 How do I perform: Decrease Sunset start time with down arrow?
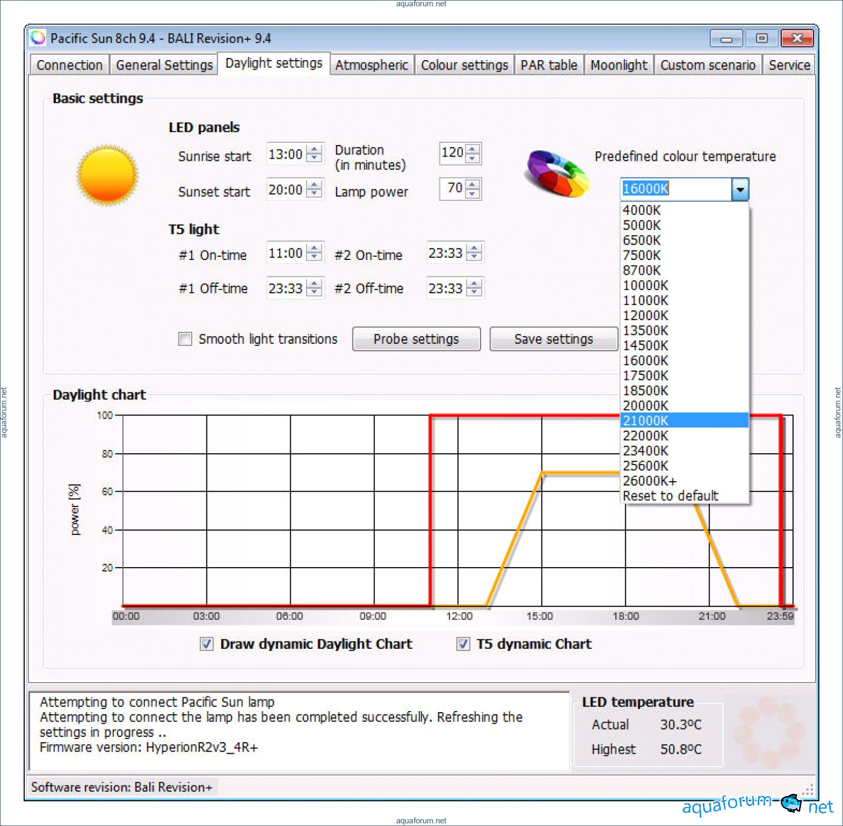pyautogui.click(x=315, y=193)
